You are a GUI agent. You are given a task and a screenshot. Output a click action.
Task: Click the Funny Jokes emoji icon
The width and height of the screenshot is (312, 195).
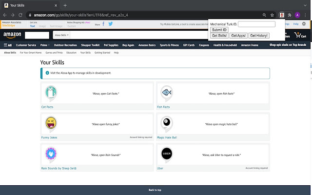coord(51,124)
